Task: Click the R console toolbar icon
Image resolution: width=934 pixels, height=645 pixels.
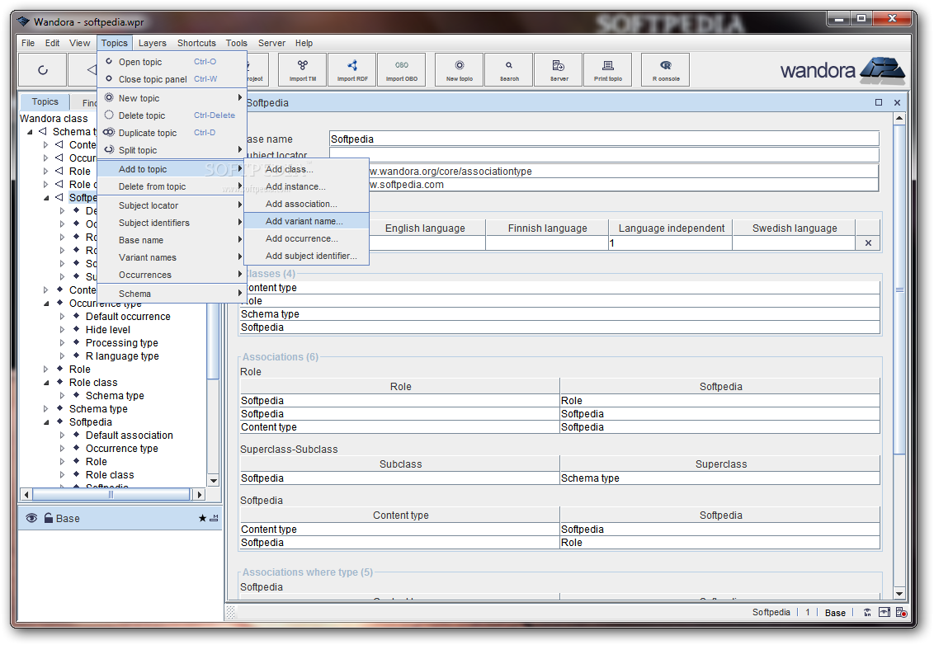Action: pos(665,69)
